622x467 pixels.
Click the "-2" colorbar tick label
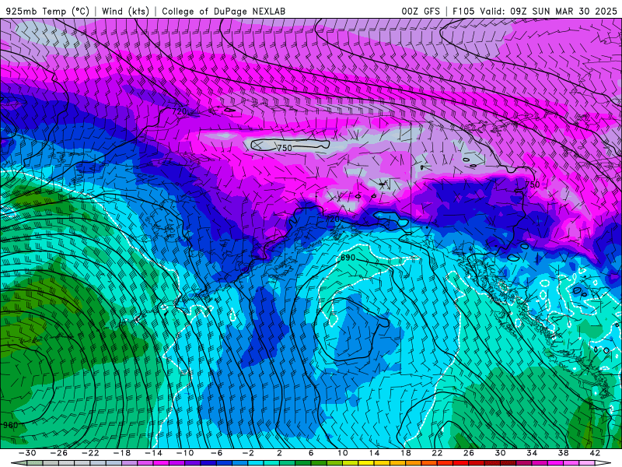(247, 453)
